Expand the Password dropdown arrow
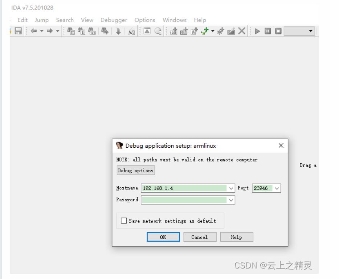This screenshot has width=339, height=279. click(231, 200)
